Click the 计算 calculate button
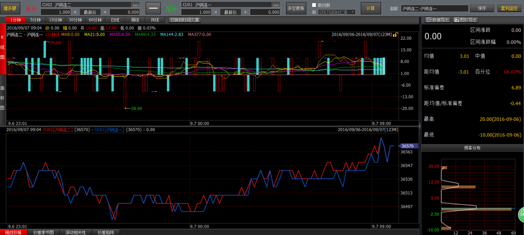This screenshot has width=524, height=235. point(371,8)
